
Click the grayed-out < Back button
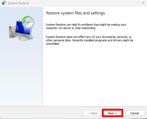pos(93,113)
